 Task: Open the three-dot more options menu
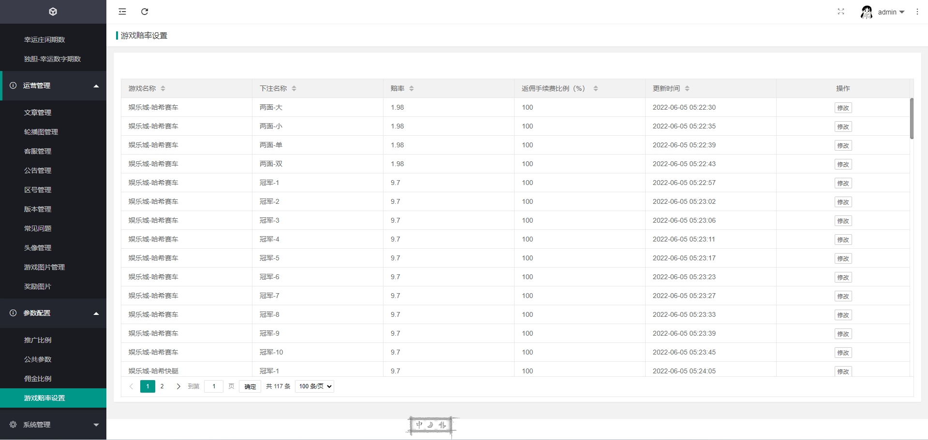tap(917, 12)
